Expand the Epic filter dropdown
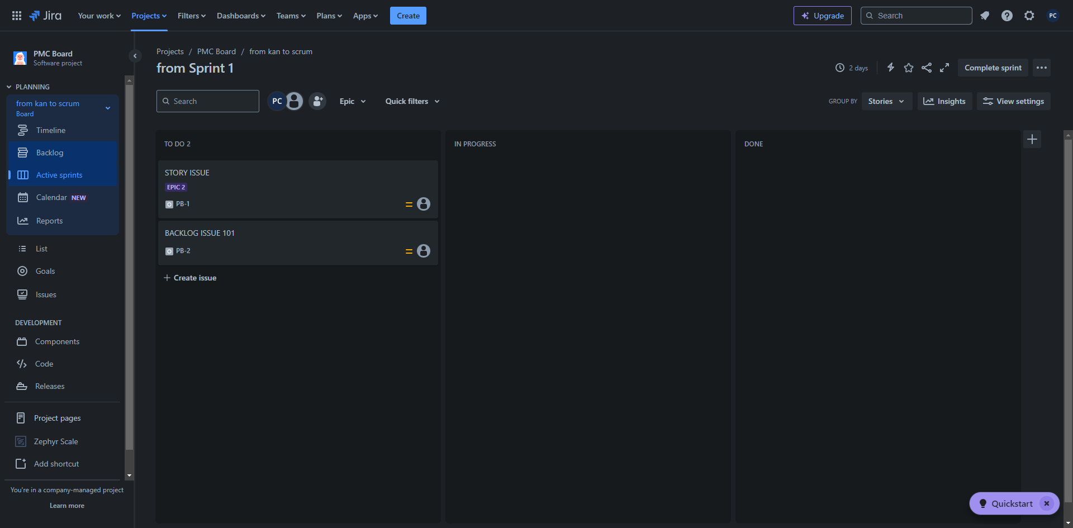This screenshot has width=1073, height=528. (353, 101)
